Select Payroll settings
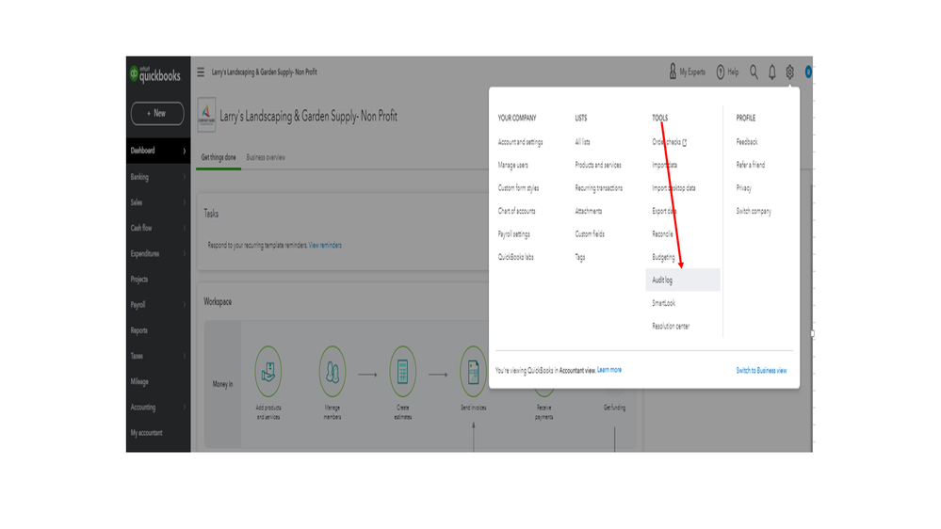This screenshot has width=941, height=529. pyautogui.click(x=513, y=234)
